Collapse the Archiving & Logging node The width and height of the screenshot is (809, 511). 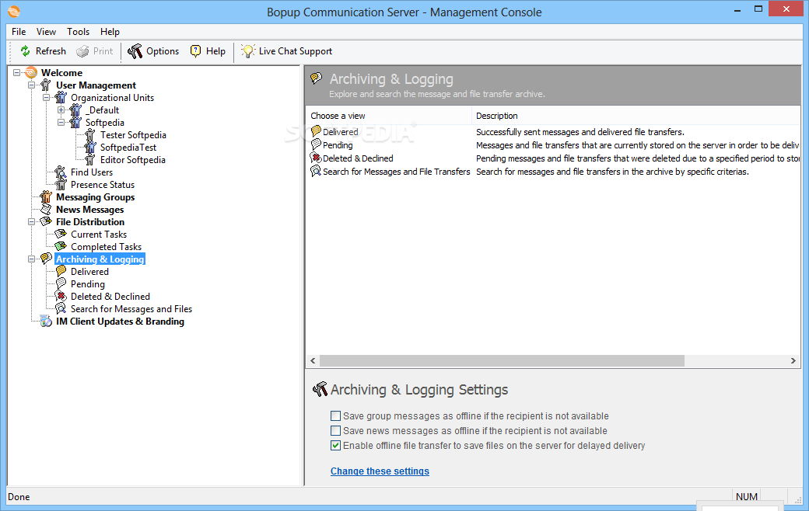31,259
